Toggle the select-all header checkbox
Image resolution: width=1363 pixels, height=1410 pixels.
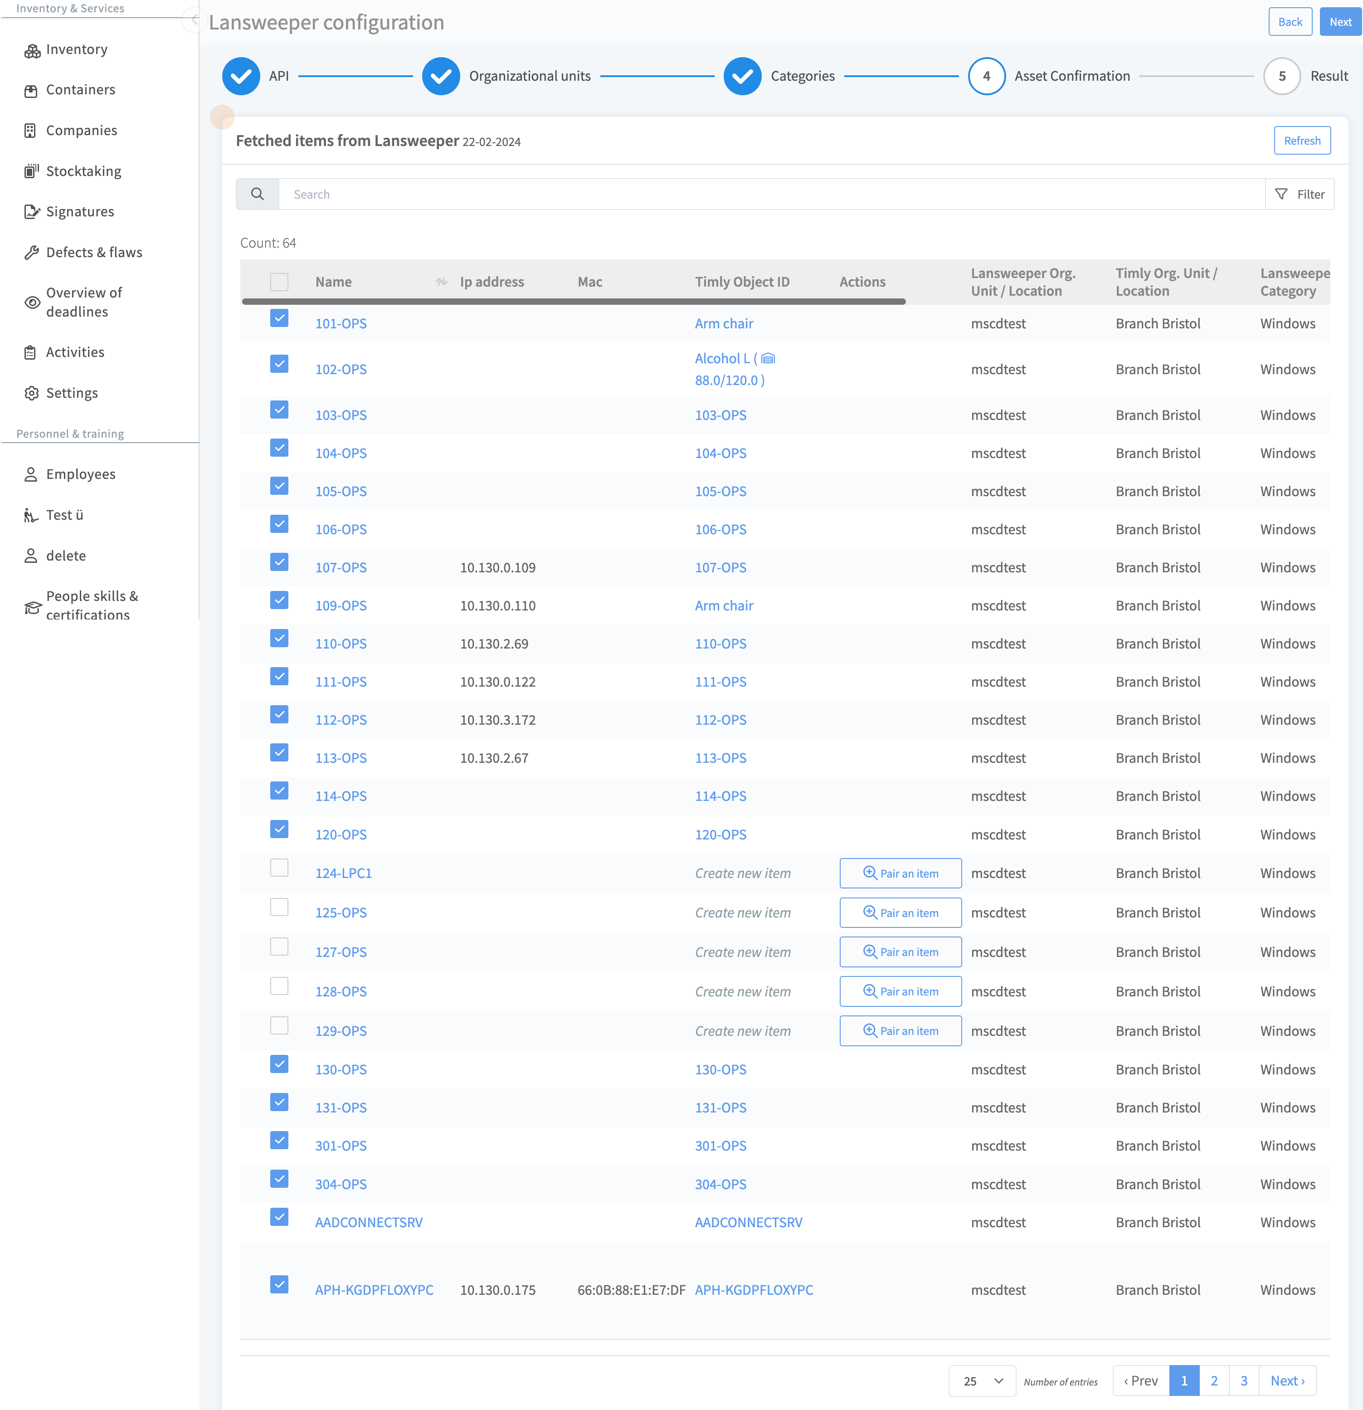(279, 281)
